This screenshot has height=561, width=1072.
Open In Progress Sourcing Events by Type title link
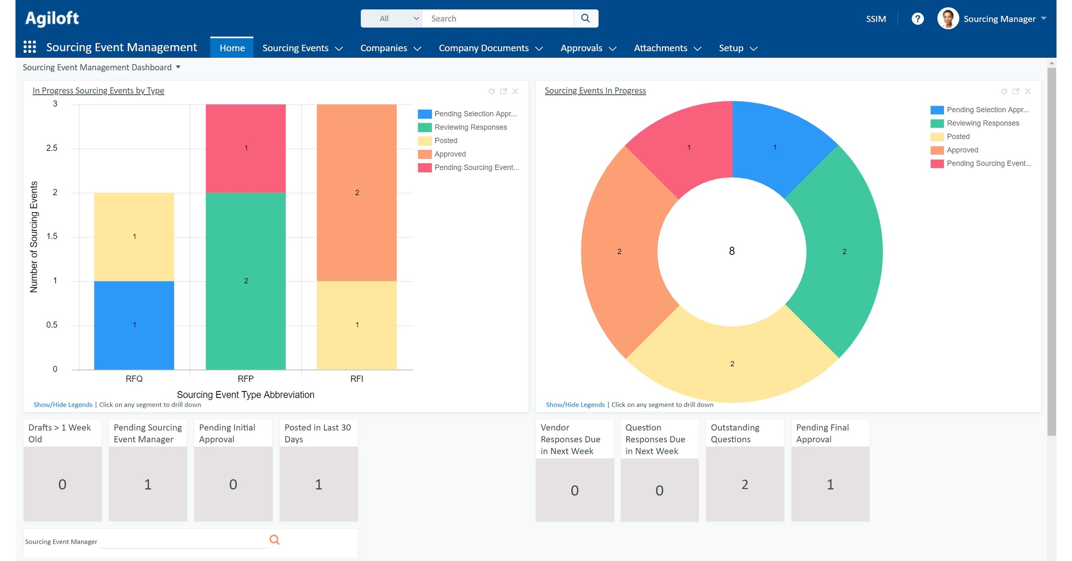(x=98, y=91)
